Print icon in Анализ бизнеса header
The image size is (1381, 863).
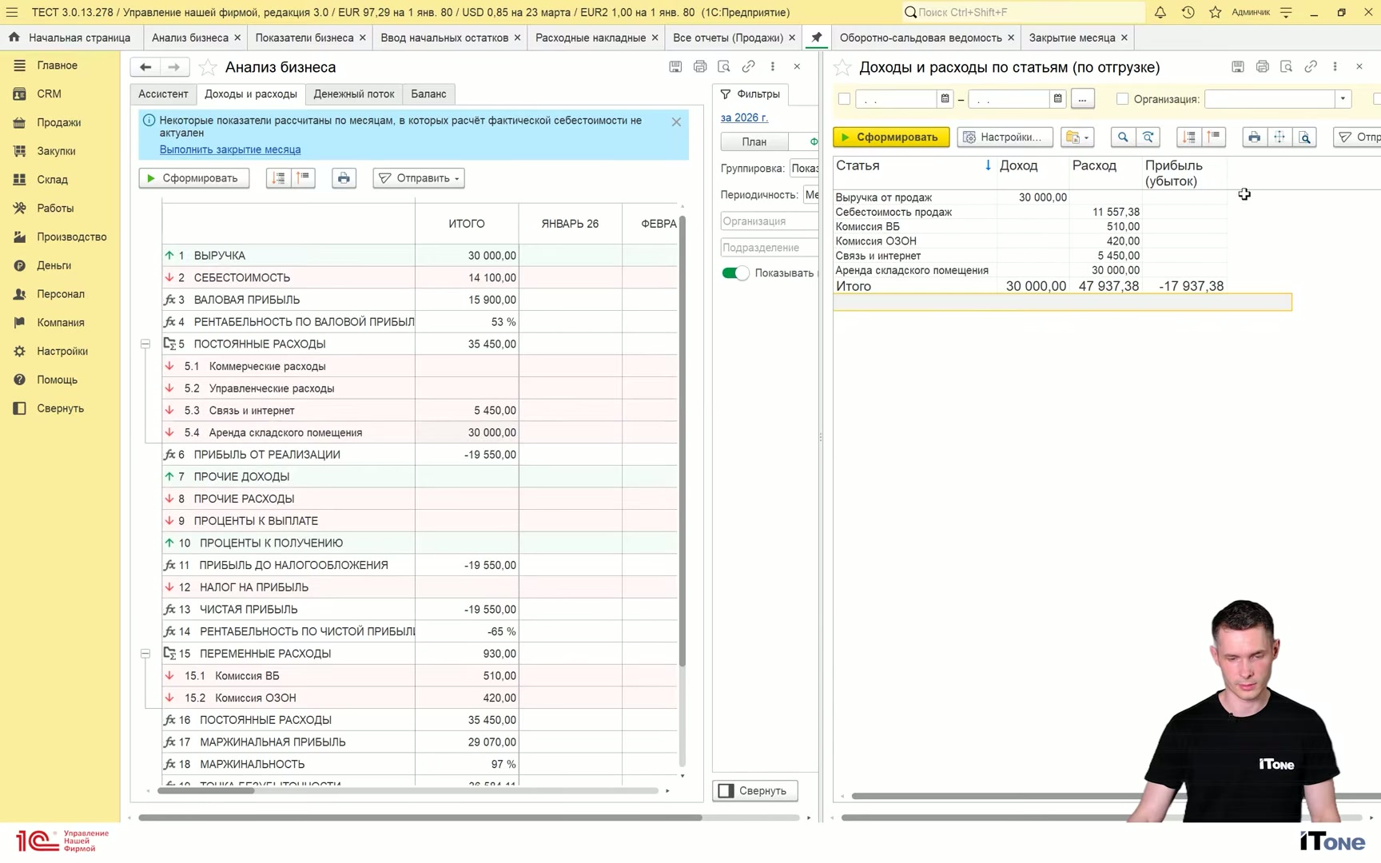pos(700,66)
